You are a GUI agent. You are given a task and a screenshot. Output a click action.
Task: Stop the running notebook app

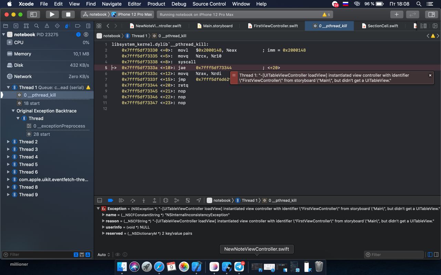pyautogui.click(x=68, y=14)
